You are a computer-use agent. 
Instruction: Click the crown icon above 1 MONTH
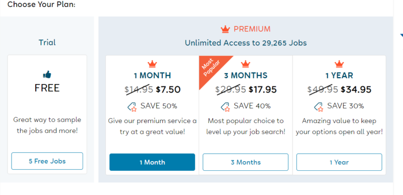(x=152, y=63)
